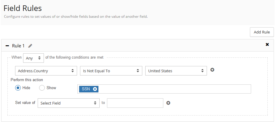Screen dimensions: 276x122
Task: Click the pencil icon to rename Rule 1
Action: (x=30, y=46)
